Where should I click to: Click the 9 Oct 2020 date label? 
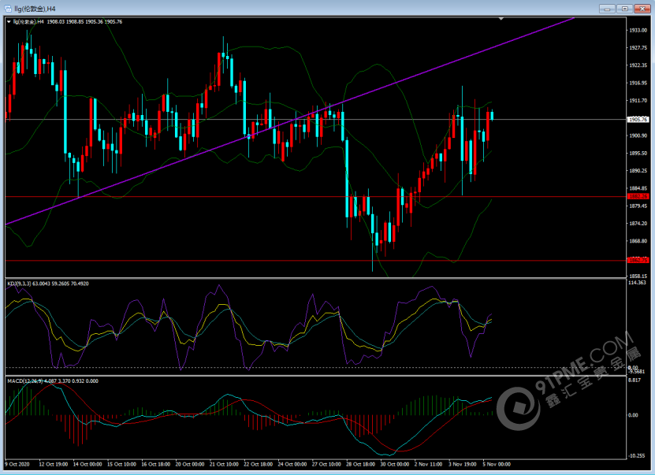click(x=19, y=464)
